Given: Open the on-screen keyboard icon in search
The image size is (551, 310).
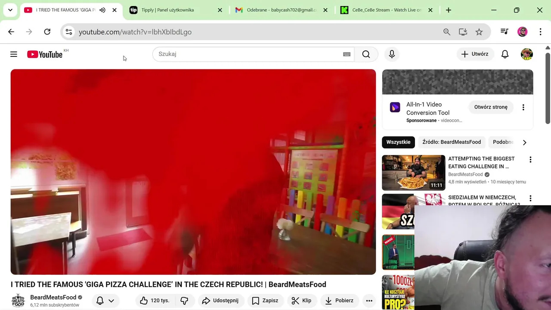Looking at the screenshot, I should pyautogui.click(x=347, y=54).
